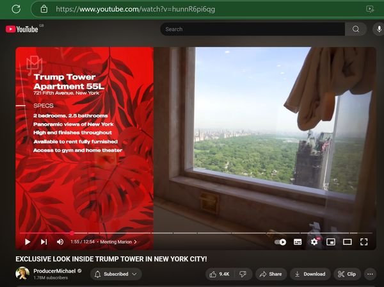The height and width of the screenshot is (287, 384).
Task: Click the red scrubber on the progress bar
Action: click(72, 233)
